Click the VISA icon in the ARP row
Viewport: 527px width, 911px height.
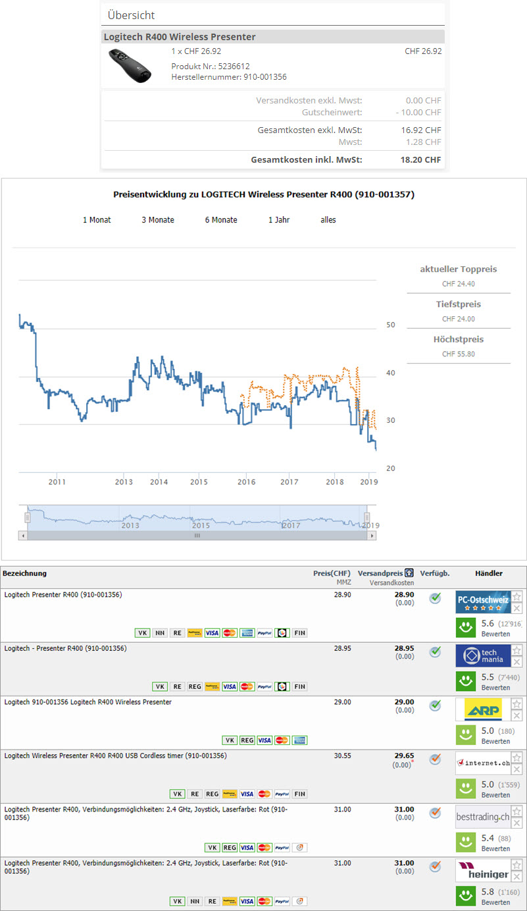coord(264,740)
